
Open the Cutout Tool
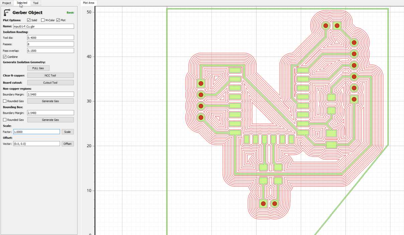pyautogui.click(x=50, y=83)
